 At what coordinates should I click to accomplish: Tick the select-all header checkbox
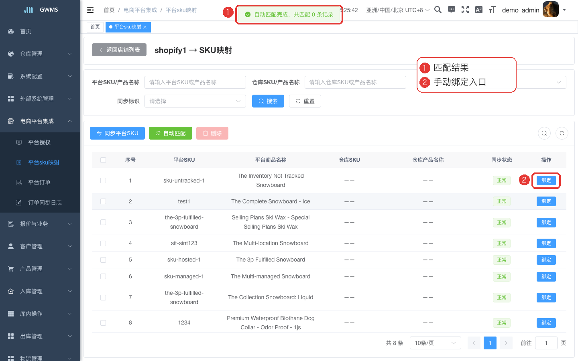click(103, 160)
